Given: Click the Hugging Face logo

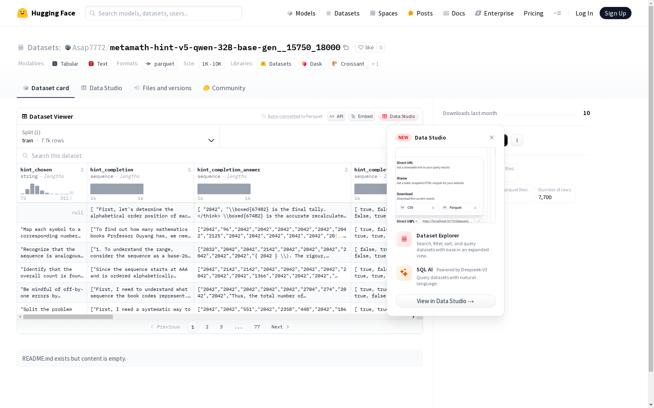Looking at the screenshot, I should point(46,13).
